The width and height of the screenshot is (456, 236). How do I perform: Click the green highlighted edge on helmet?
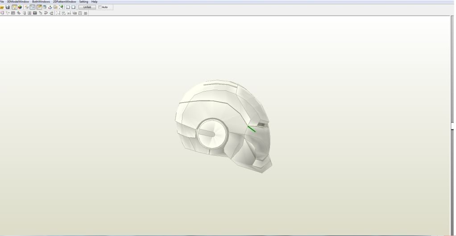pos(252,129)
